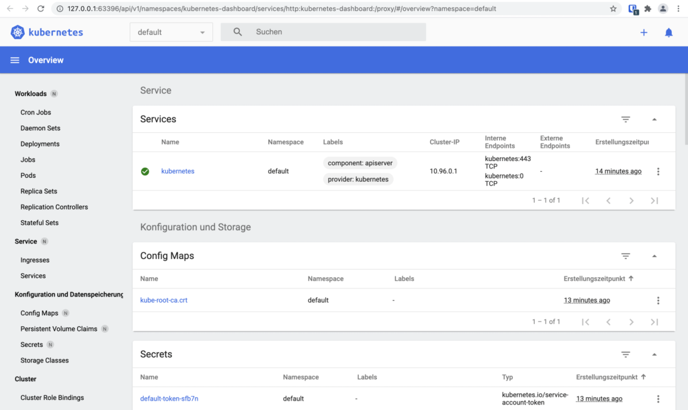
Task: Open Jobs in sidebar
Action: coord(28,160)
